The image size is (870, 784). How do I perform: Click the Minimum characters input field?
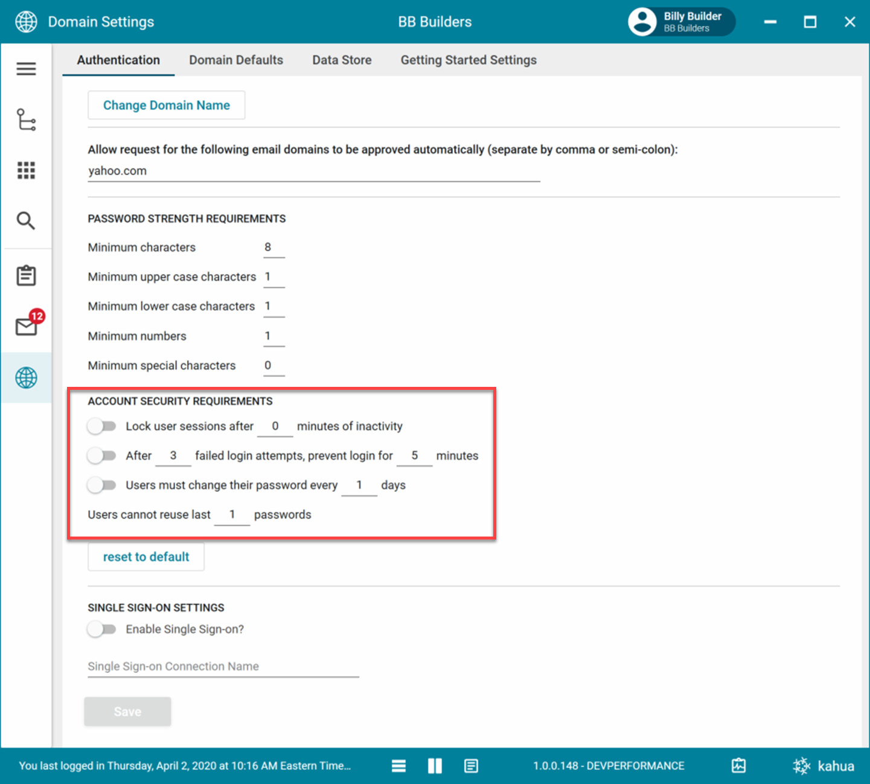(x=273, y=247)
